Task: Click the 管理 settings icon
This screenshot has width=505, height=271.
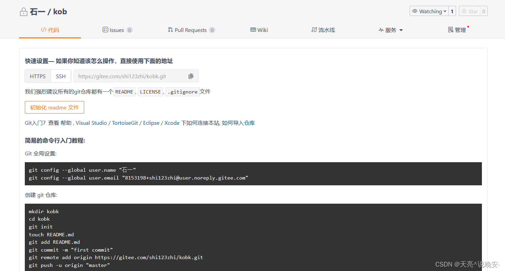Action: click(x=451, y=30)
